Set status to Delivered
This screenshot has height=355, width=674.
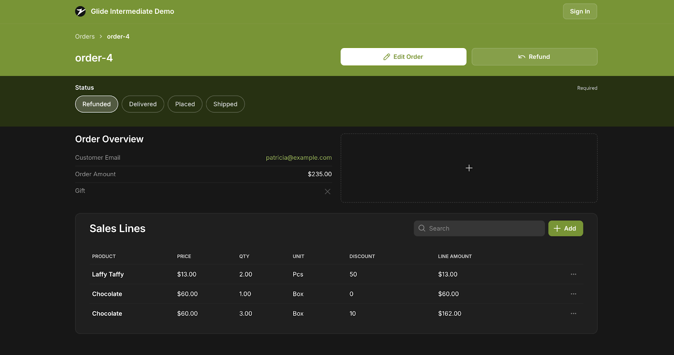[x=143, y=104]
